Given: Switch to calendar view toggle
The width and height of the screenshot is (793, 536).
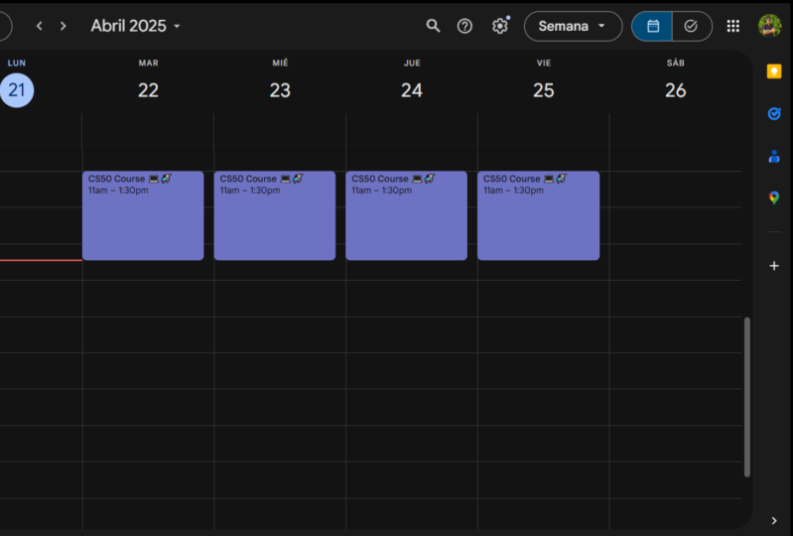Looking at the screenshot, I should point(652,26).
